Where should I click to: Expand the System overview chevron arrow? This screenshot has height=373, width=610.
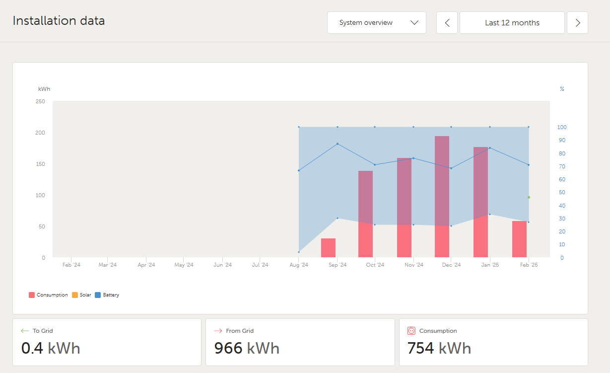tap(414, 23)
